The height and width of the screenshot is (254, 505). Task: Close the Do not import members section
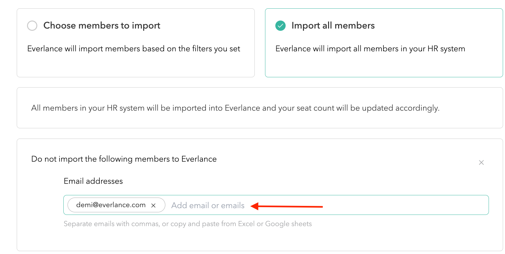(481, 163)
